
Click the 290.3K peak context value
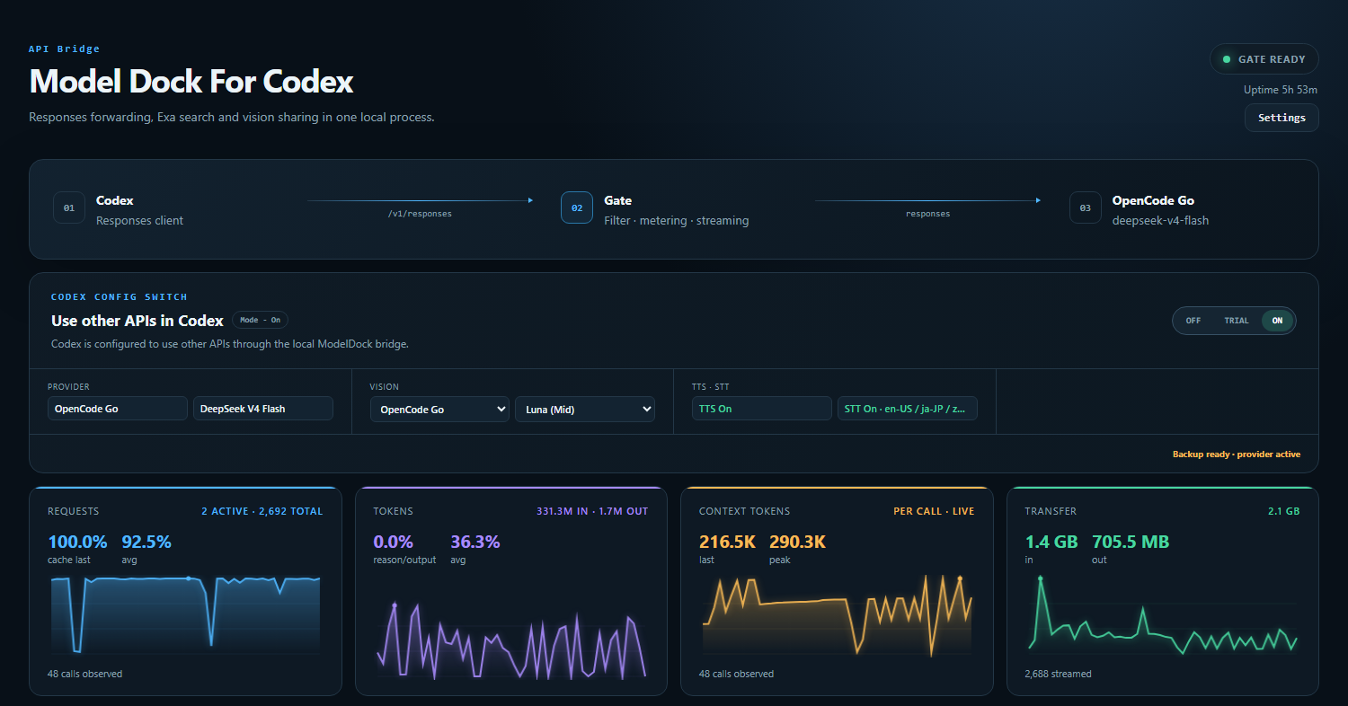(797, 542)
